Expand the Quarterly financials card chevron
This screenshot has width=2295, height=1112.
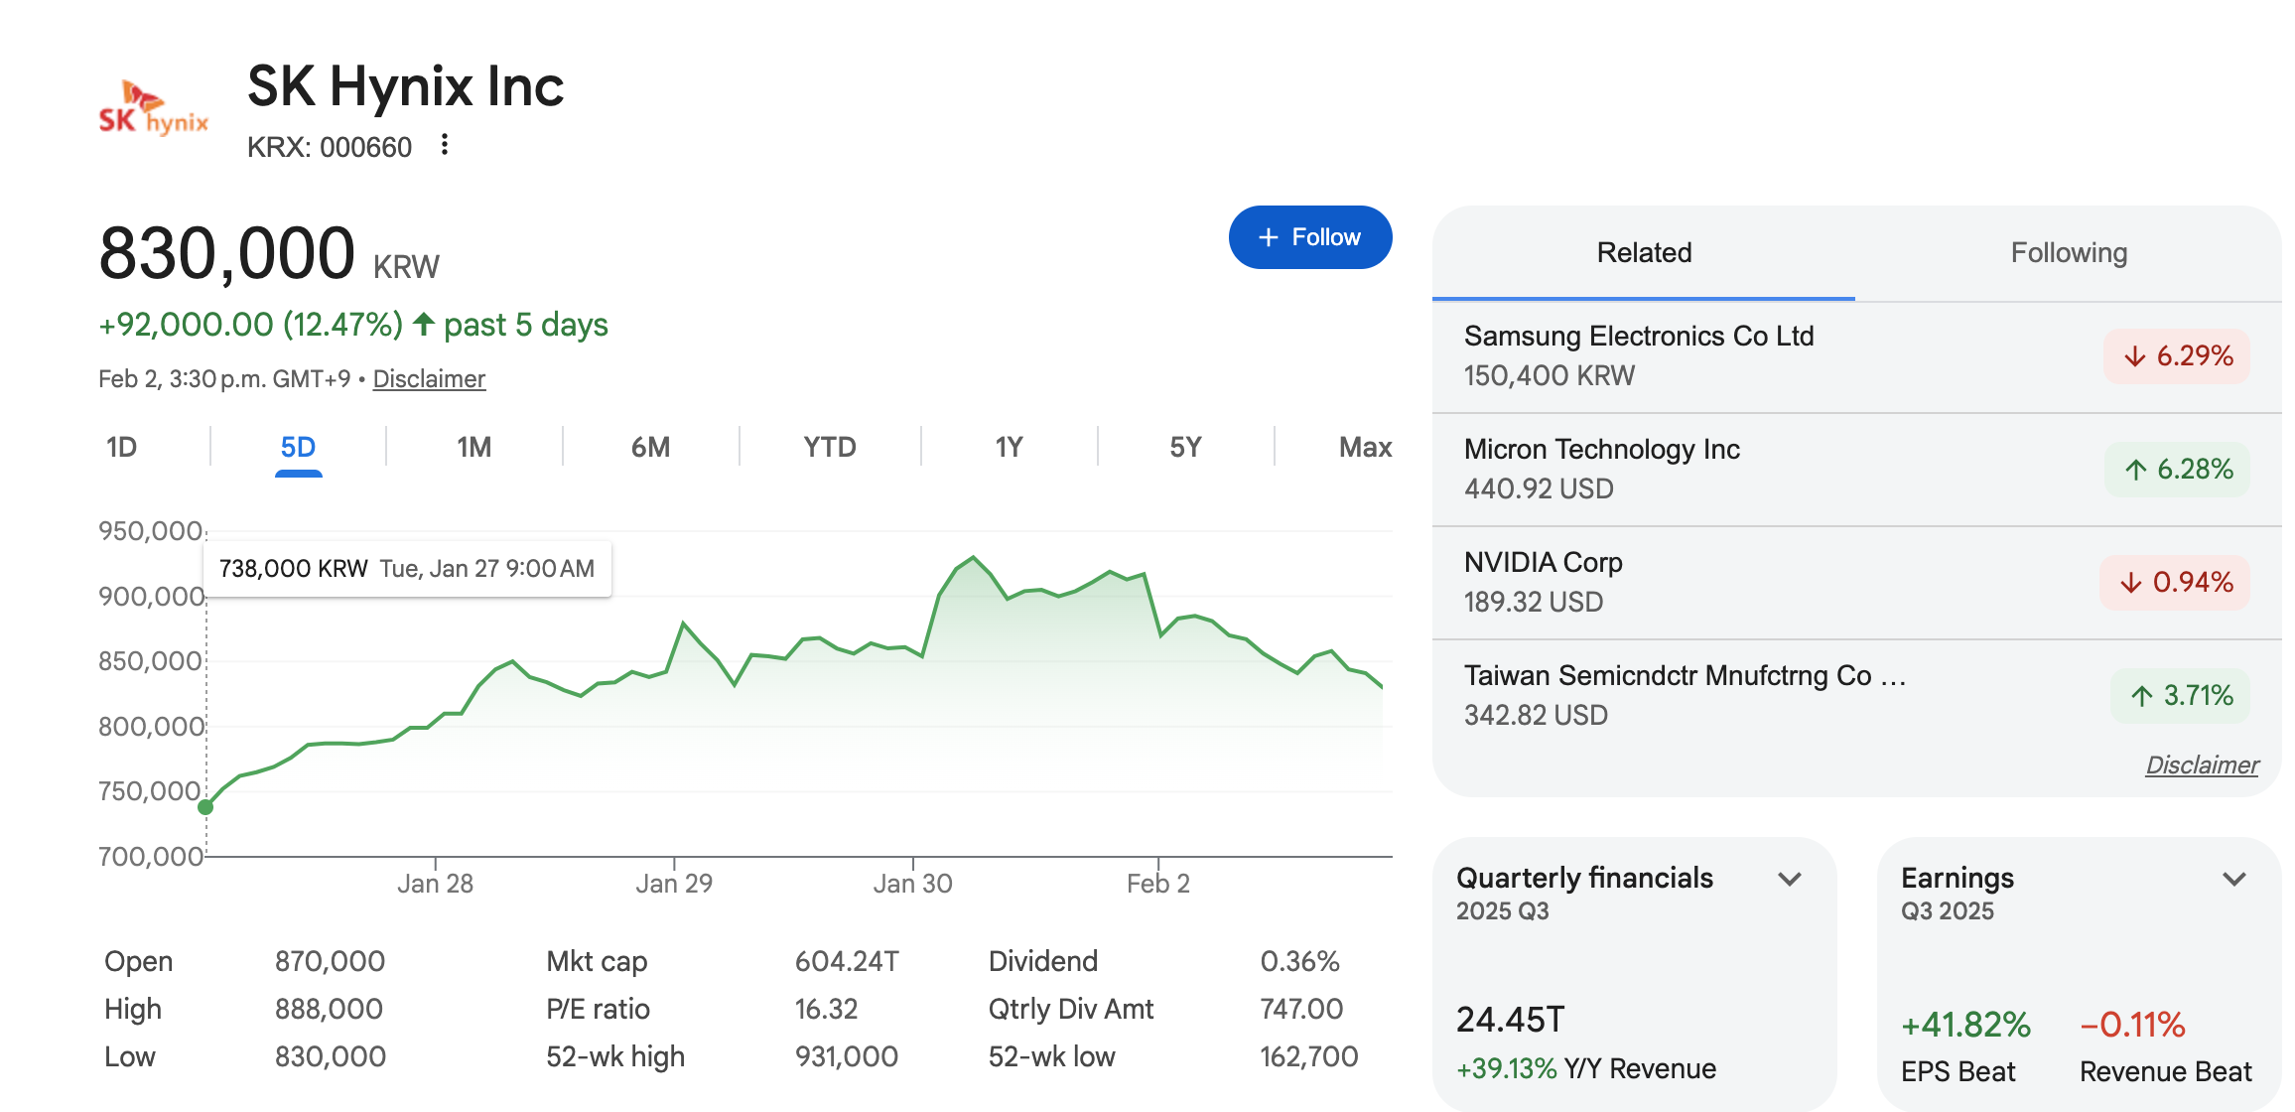pyautogui.click(x=1789, y=880)
